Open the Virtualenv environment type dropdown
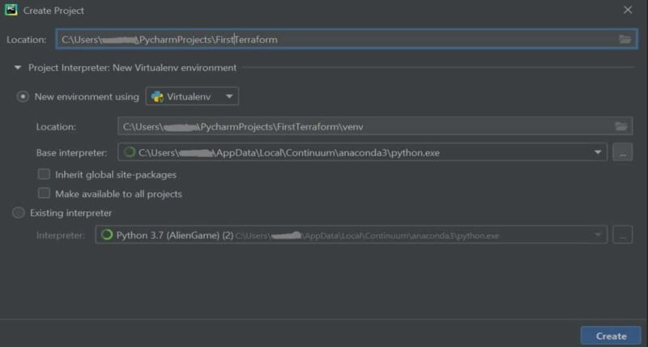This screenshot has height=347, width=648. [192, 96]
